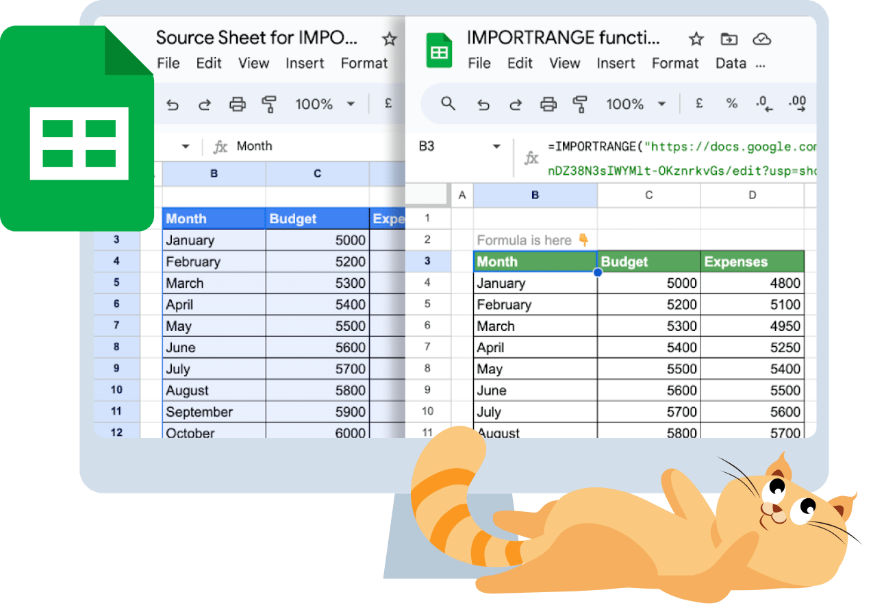The width and height of the screenshot is (884, 612).
Task: Open zoom 100% dropdown in IMPORTRANGE window
Action: pos(635,104)
